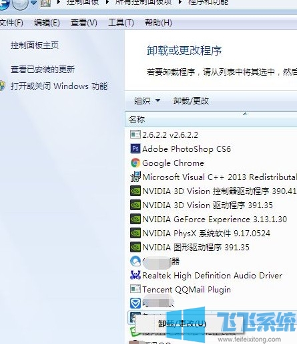Image resolution: width=297 pixels, height=344 pixels.
Task: Select NVIDIA GeForce Experience 3.13.1.30
Action: click(214, 220)
